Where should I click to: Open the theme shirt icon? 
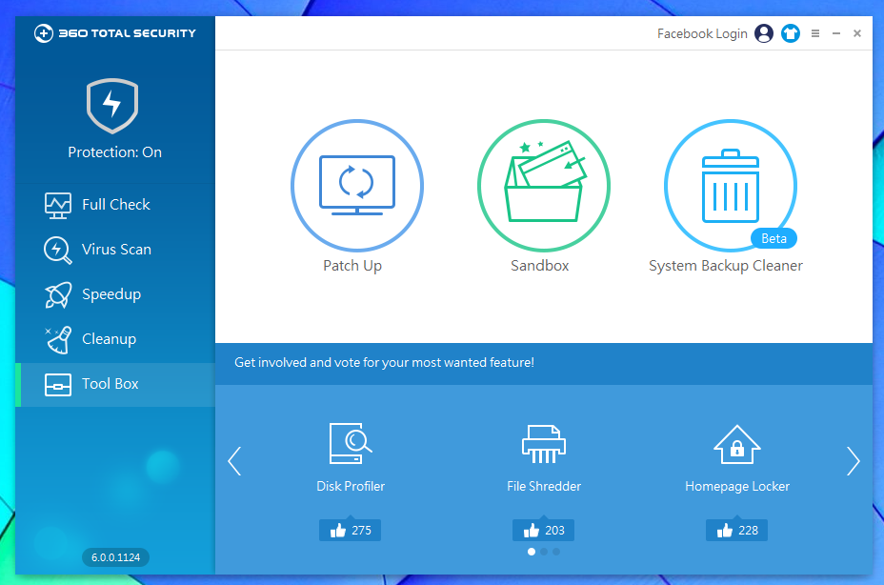tap(791, 33)
